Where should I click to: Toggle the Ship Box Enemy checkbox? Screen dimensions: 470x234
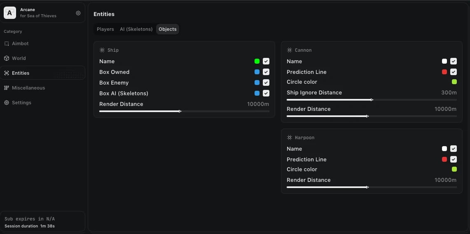(266, 83)
